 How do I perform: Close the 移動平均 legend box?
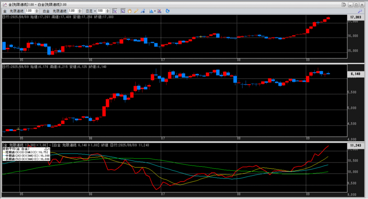click(49, 148)
